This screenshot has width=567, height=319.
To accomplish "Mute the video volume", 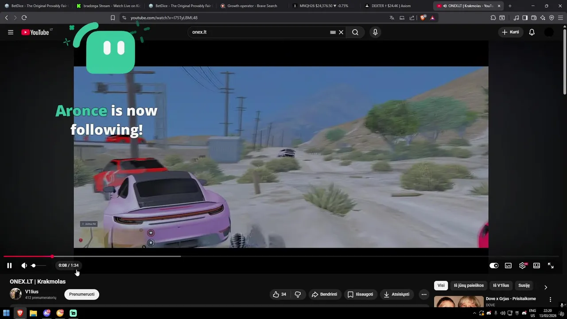I will point(24,265).
